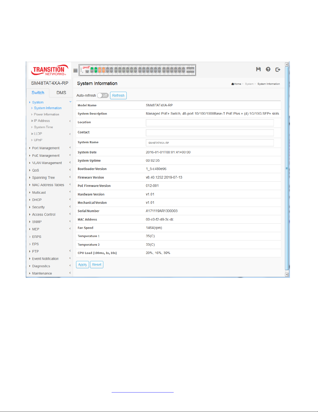
Task: Click the Contact input field
Action: [x=210, y=133]
